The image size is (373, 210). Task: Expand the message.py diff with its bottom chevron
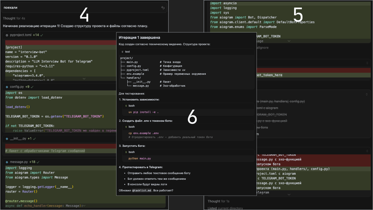[84, 206]
